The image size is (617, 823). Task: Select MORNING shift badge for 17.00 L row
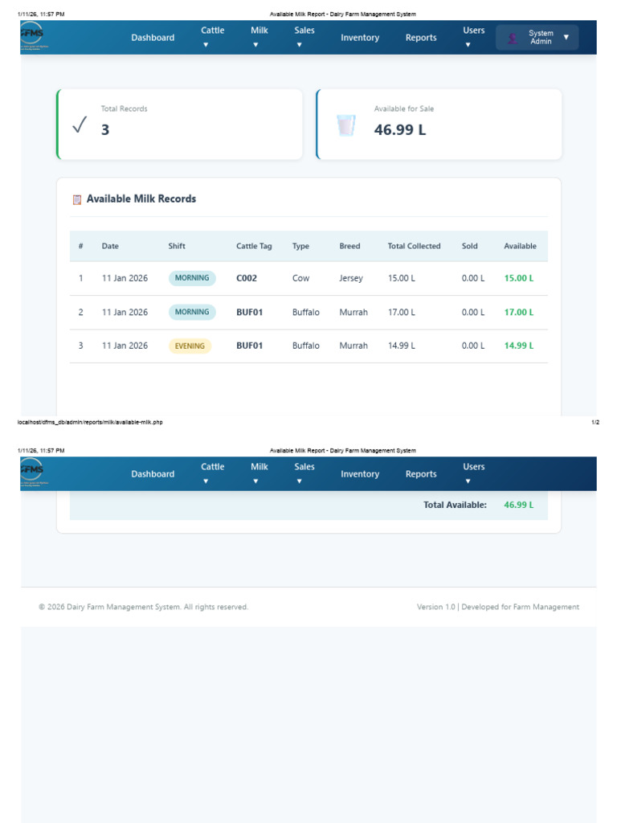[192, 312]
